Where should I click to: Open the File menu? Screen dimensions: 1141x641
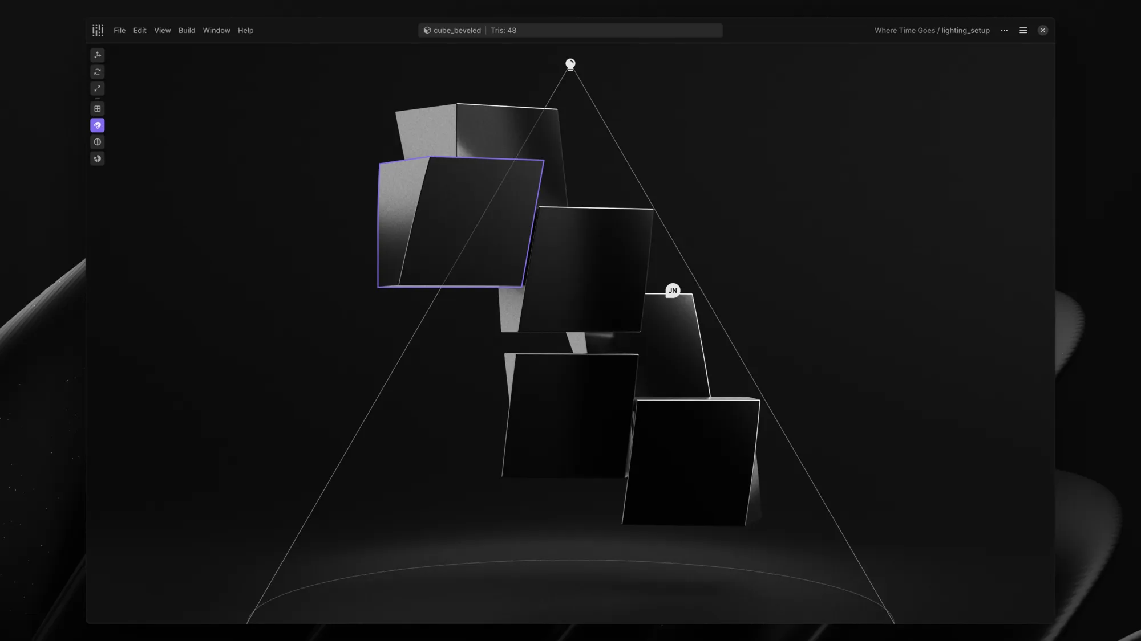(119, 31)
